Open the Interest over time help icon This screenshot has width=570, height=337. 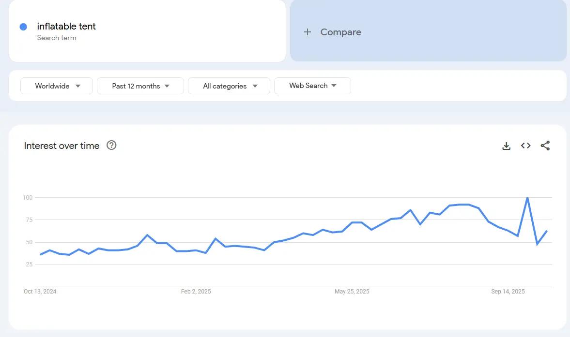[x=111, y=145]
